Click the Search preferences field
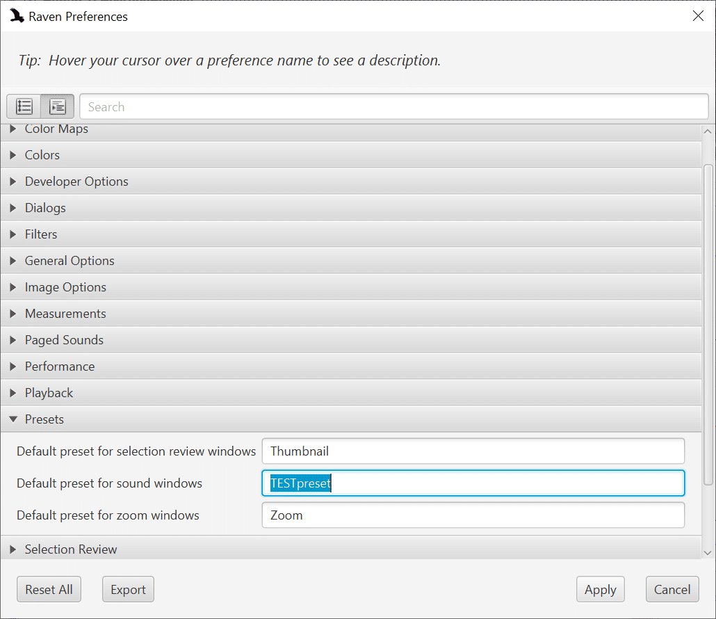The width and height of the screenshot is (716, 619). tap(394, 106)
